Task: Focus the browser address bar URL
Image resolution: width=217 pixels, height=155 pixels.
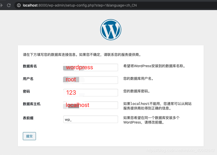Action: click(80, 5)
